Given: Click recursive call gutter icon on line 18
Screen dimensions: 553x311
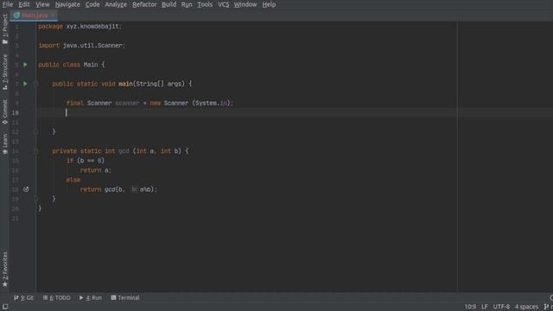Looking at the screenshot, I should 26,189.
